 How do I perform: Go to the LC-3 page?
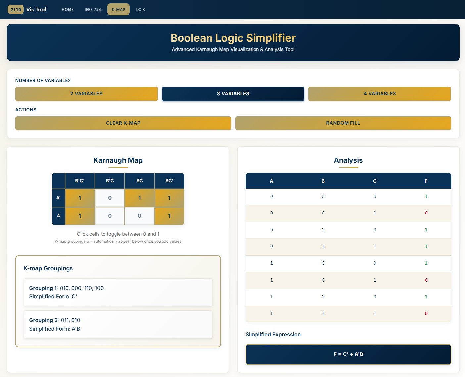140,10
